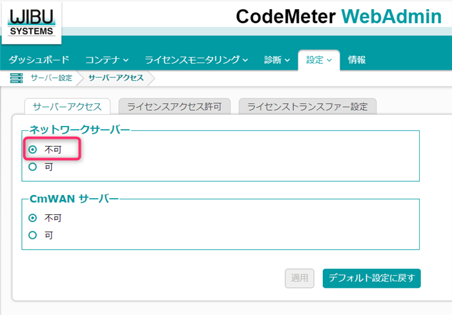
Task: Switch to ライセンストランスファー設定 tab
Action: point(307,107)
